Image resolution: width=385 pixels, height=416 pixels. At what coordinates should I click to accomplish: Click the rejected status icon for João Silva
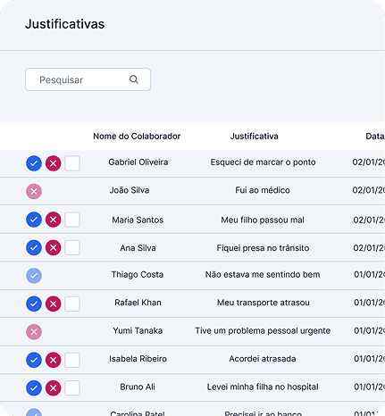34,191
